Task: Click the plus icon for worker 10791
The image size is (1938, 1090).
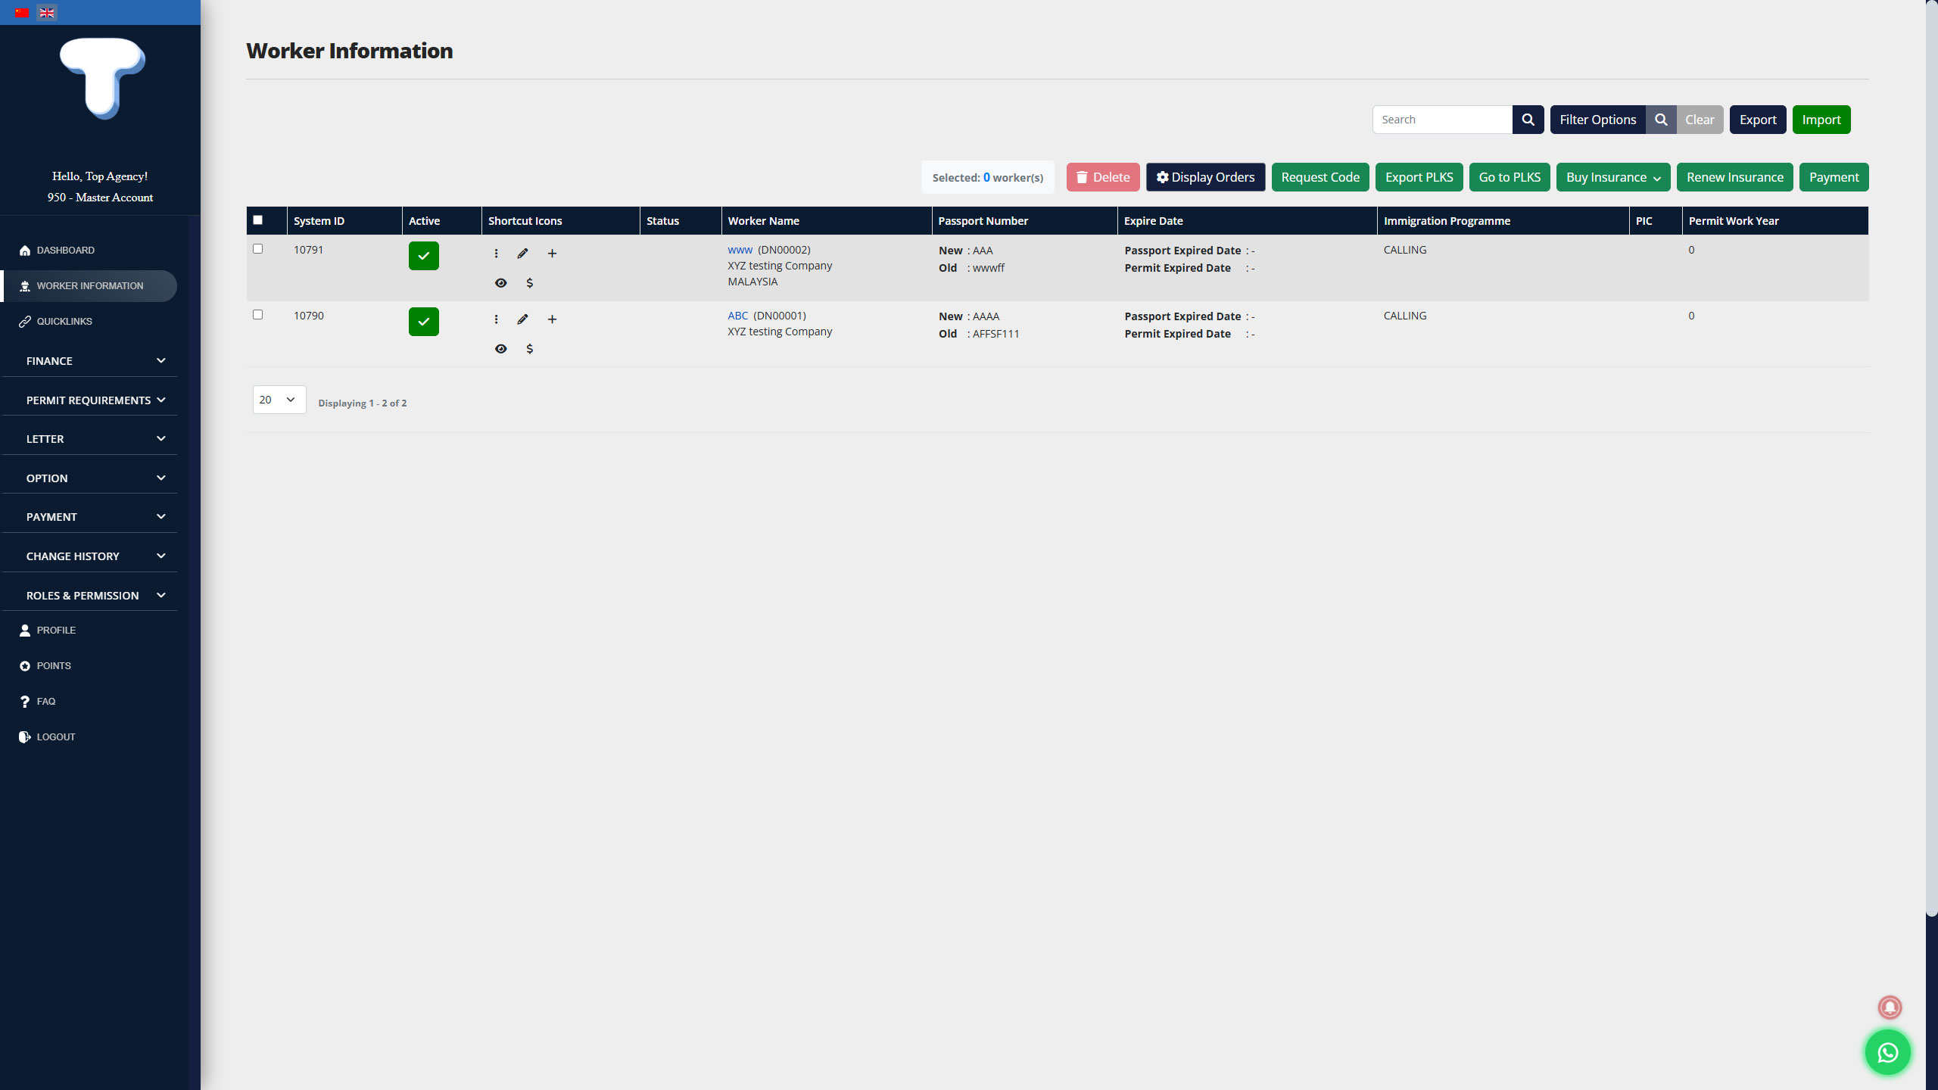Action: tap(552, 254)
